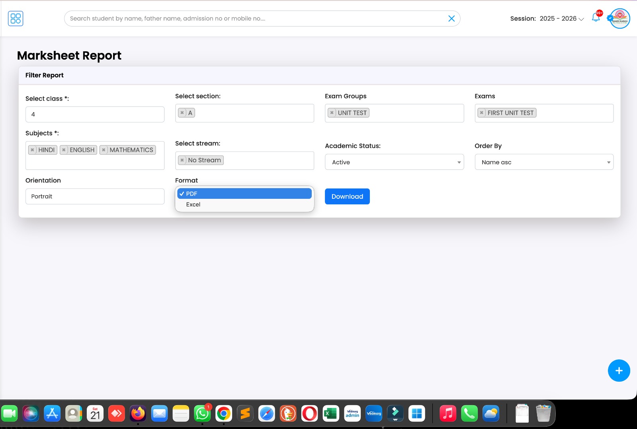Open the apps grid menu icon top-left
Viewport: 637px width, 429px height.
(x=15, y=18)
